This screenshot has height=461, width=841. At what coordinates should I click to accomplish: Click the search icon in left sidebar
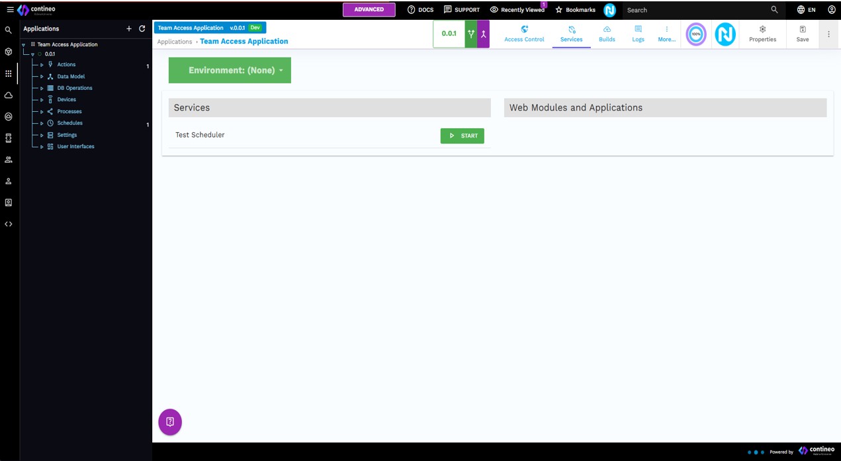9,30
